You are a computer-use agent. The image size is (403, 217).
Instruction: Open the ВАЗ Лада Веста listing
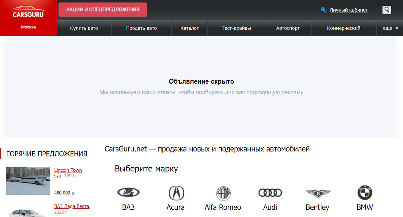click(x=72, y=206)
